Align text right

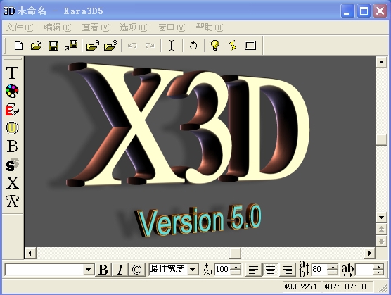coord(287,270)
